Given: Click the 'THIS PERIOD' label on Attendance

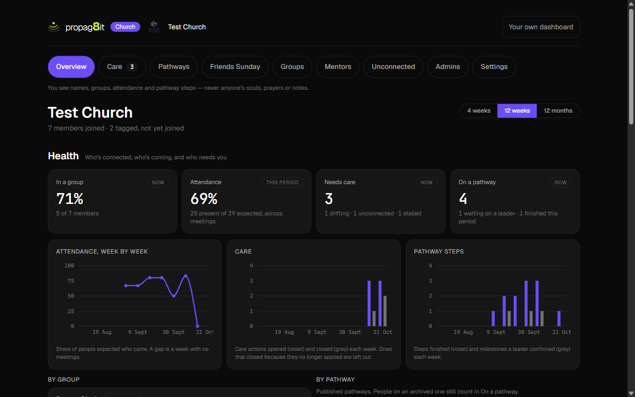Looking at the screenshot, I should coord(282,182).
